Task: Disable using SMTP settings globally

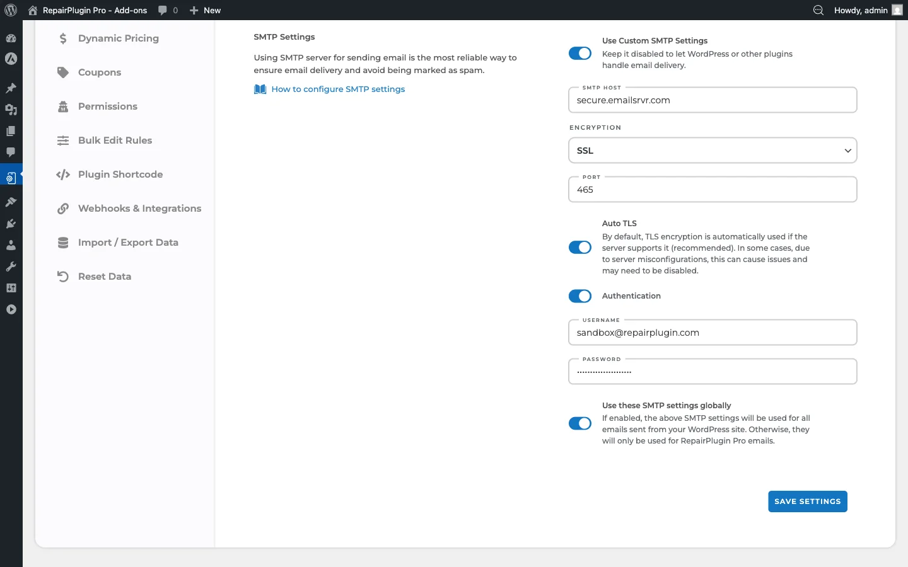Action: 580,423
